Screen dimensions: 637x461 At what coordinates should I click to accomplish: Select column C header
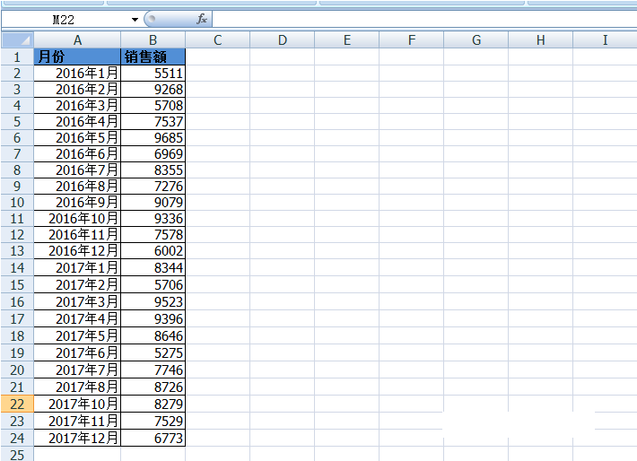(217, 39)
